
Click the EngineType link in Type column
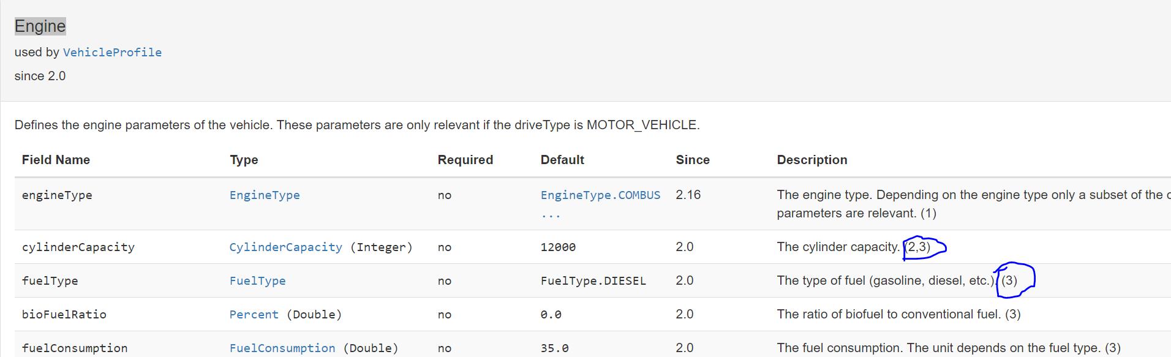click(x=265, y=195)
